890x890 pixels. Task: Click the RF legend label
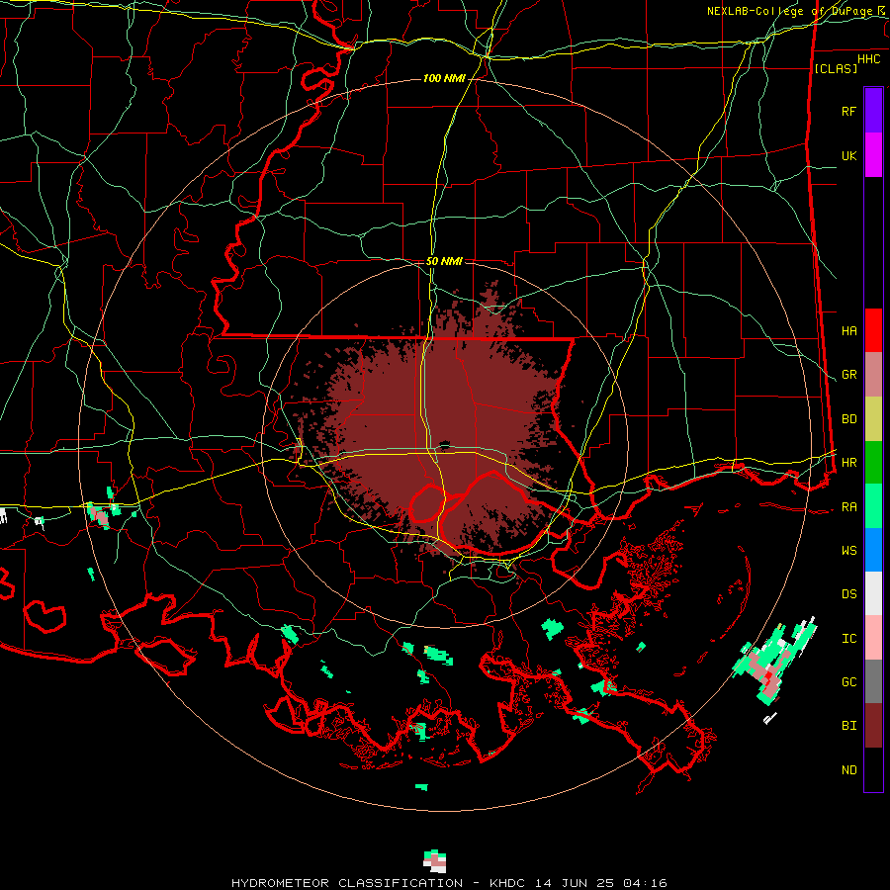point(848,111)
